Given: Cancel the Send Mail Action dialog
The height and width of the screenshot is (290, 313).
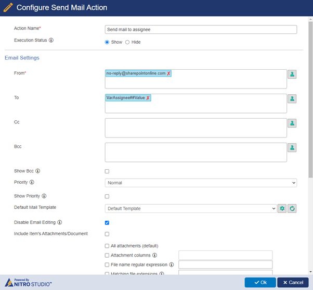Looking at the screenshot, I should coord(293,282).
